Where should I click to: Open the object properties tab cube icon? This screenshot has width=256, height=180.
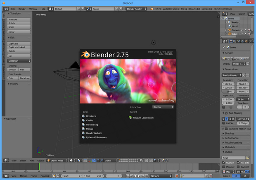point(246,41)
